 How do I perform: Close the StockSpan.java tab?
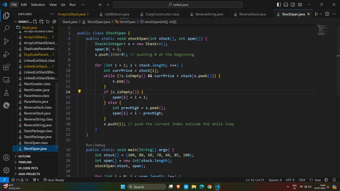point(308,14)
